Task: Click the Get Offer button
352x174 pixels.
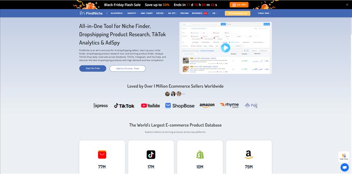Action: pyautogui.click(x=239, y=4)
